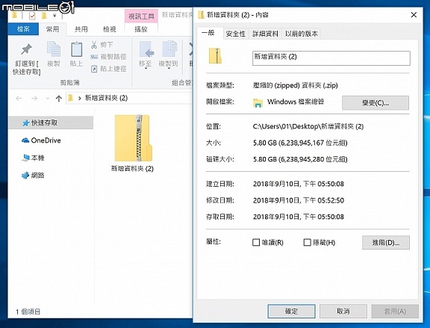Image resolution: width=430 pixels, height=328 pixels.
Task: Expand the address bar path chevron
Action: 80,99
